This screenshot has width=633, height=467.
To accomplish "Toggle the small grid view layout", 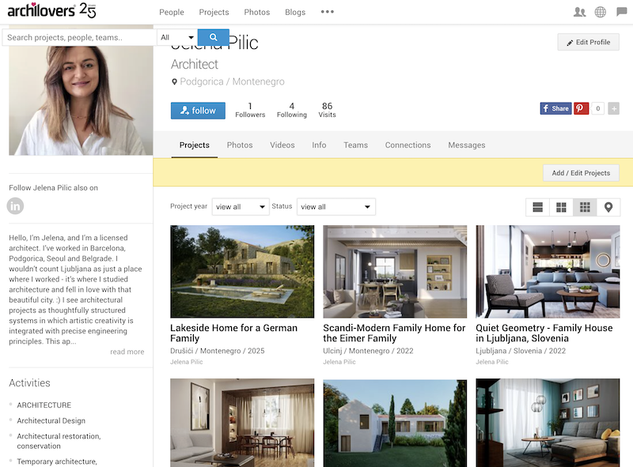I will tap(585, 207).
